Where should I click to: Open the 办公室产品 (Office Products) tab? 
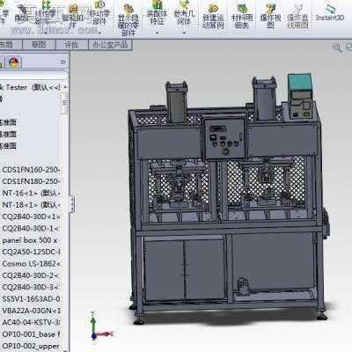pyautogui.click(x=110, y=45)
